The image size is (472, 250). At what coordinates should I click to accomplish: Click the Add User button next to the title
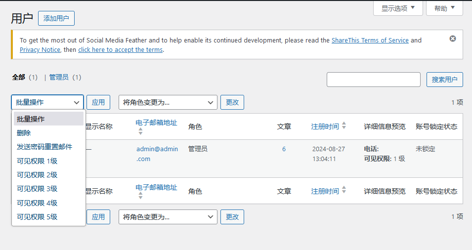point(56,18)
